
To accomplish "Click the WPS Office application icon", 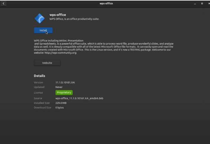I will click(40, 18).
